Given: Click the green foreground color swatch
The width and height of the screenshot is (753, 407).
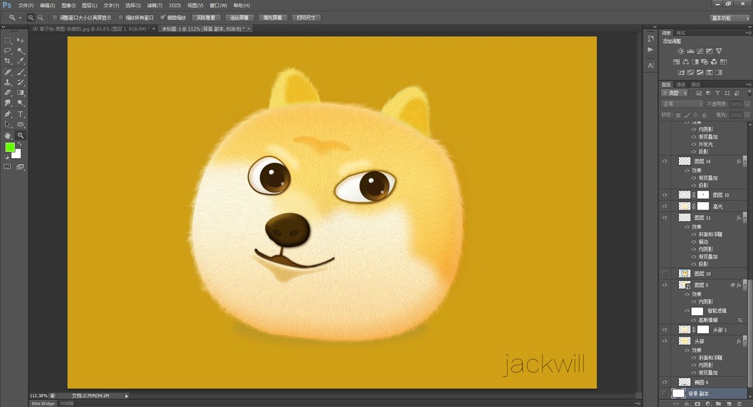Looking at the screenshot, I should pyautogui.click(x=9, y=147).
